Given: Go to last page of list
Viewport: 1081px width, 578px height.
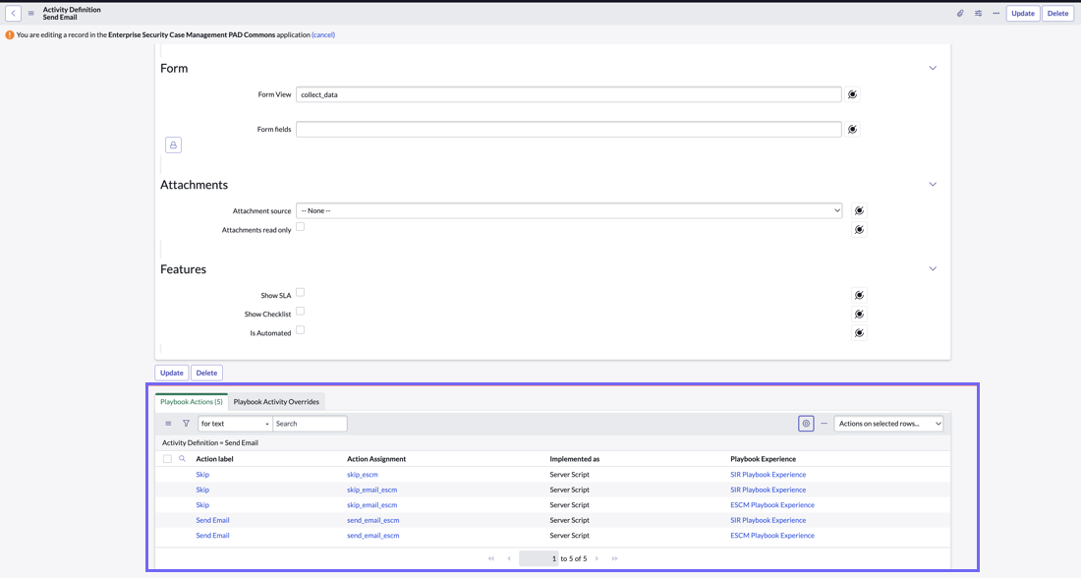Looking at the screenshot, I should click(x=614, y=558).
